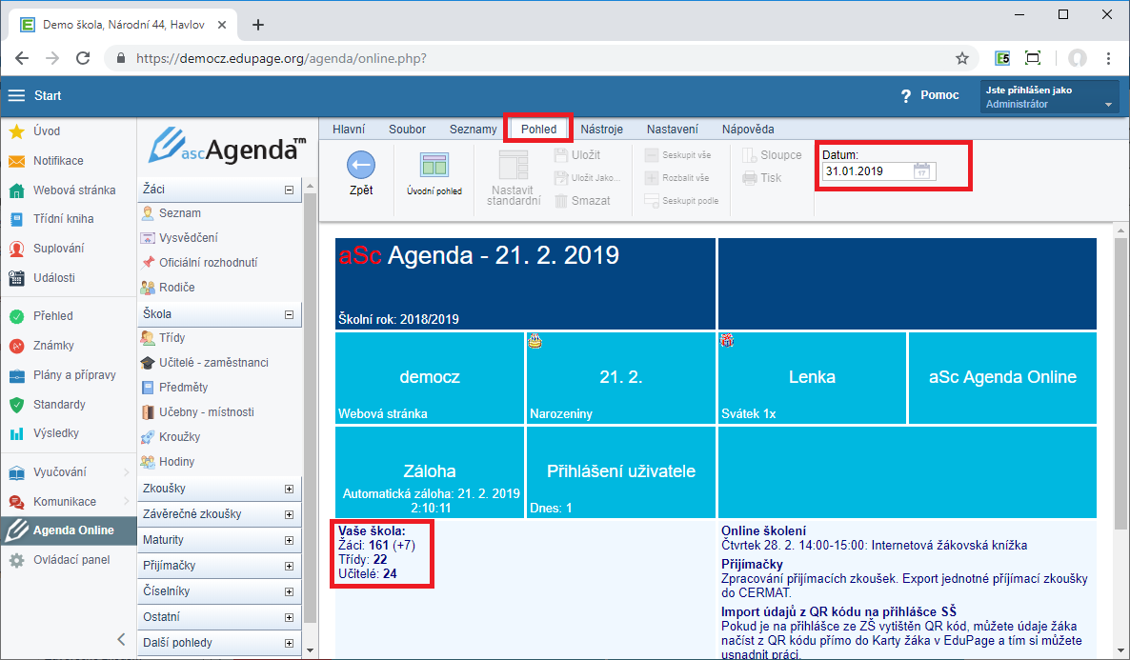Open the Administrátor account dropdown
This screenshot has width=1130, height=660.
point(1049,96)
